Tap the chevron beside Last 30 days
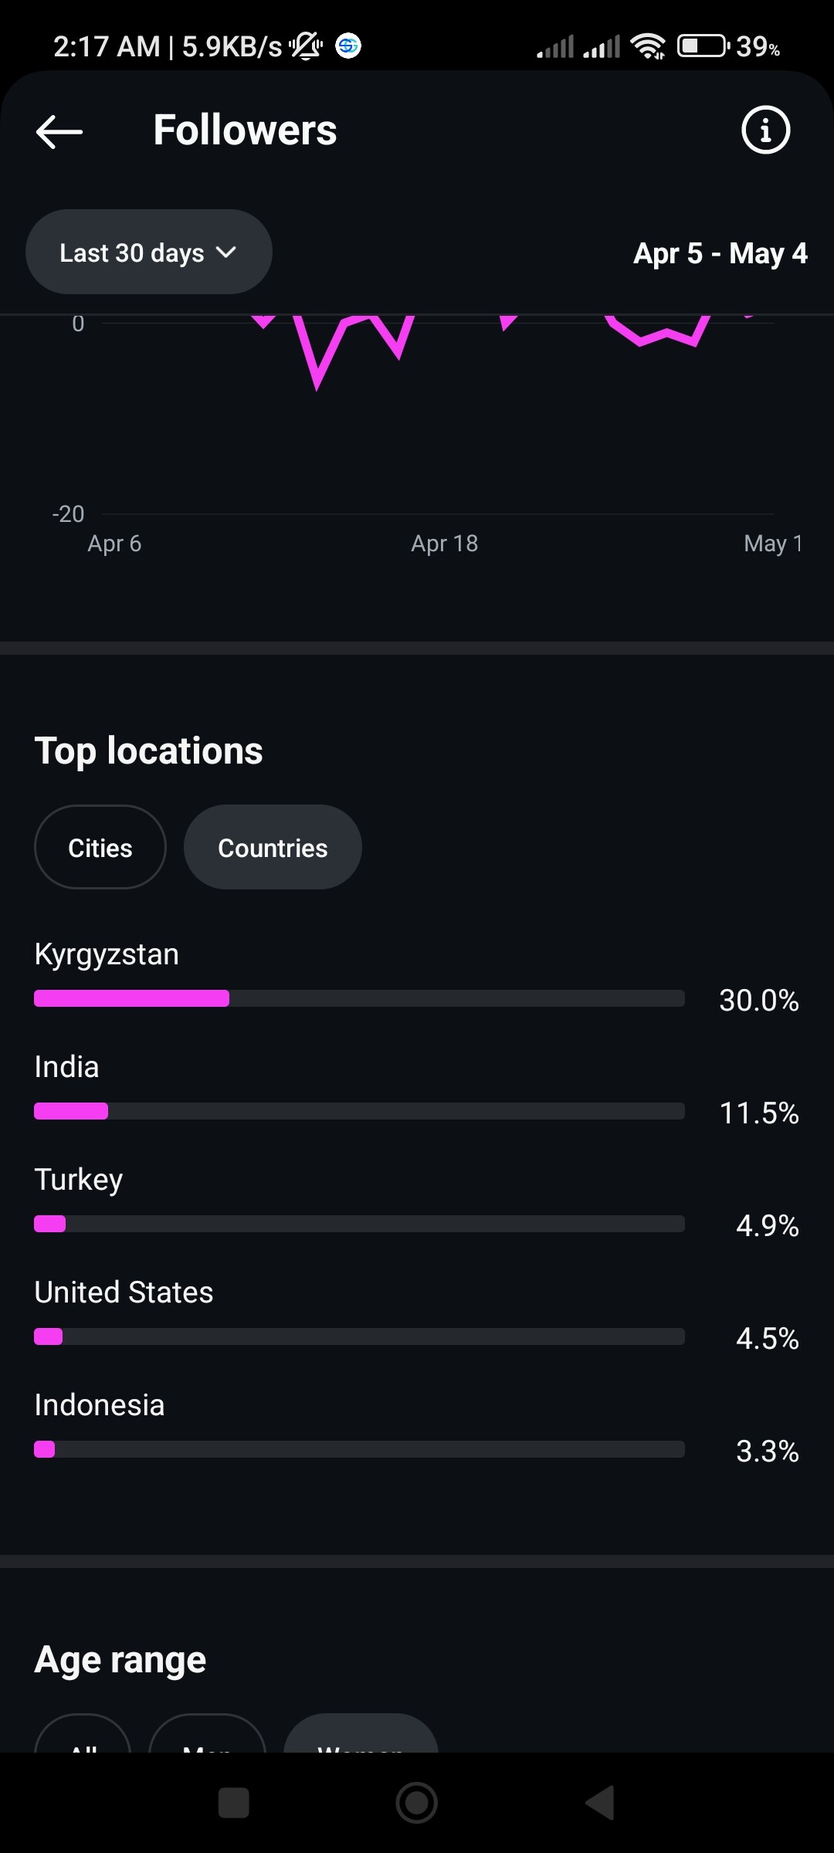The image size is (834, 1853). (x=226, y=252)
